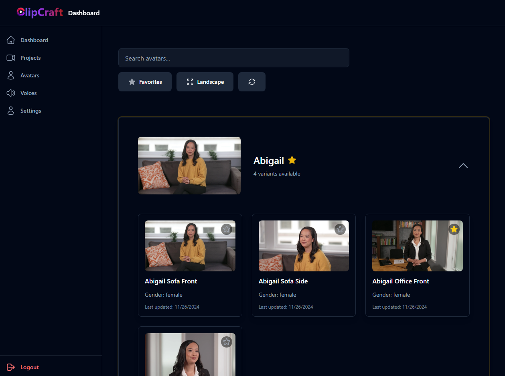The width and height of the screenshot is (505, 376).
Task: Select the Abigail Sofa Front thumbnail
Action: [190, 246]
